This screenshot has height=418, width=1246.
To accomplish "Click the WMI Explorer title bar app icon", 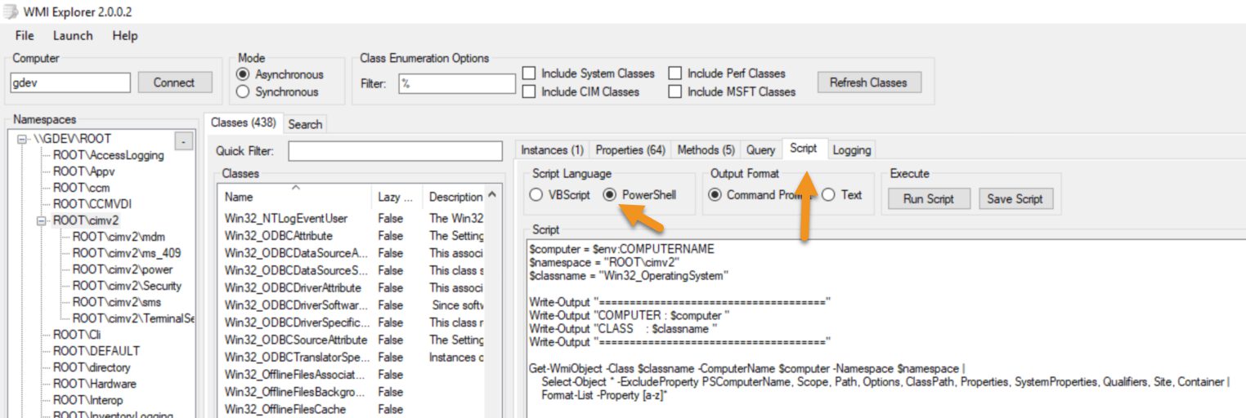I will (11, 11).
